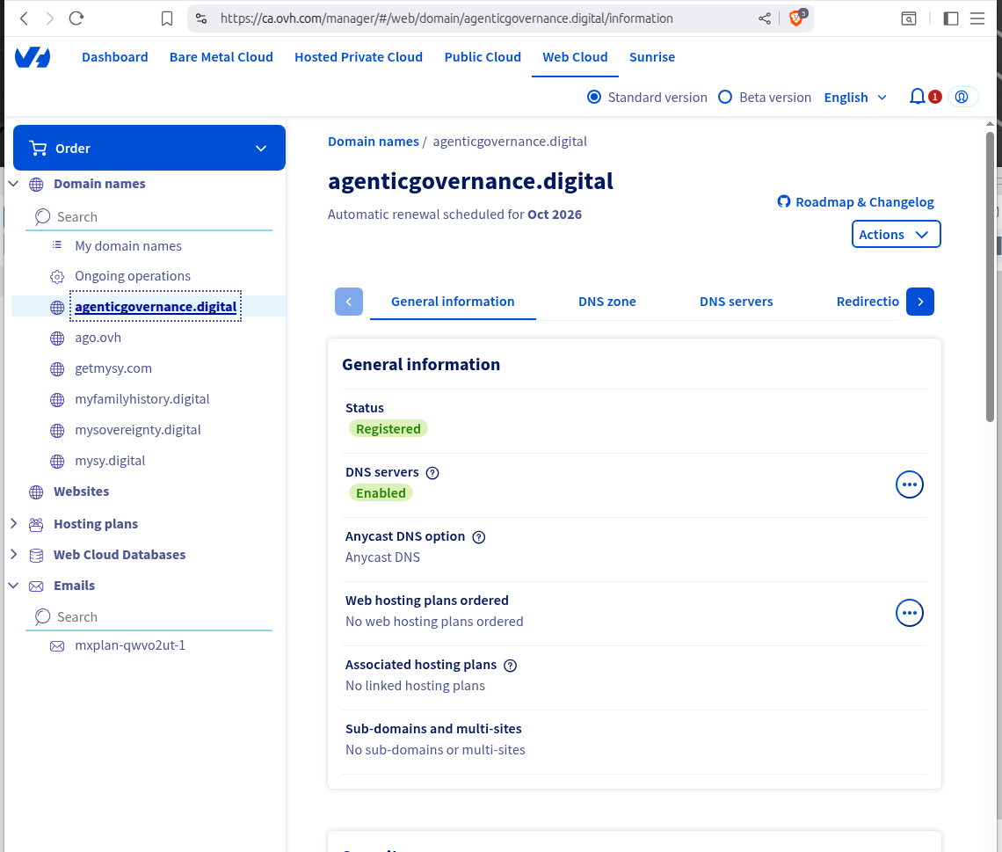Click the Anycast DNS option help icon

click(x=479, y=537)
